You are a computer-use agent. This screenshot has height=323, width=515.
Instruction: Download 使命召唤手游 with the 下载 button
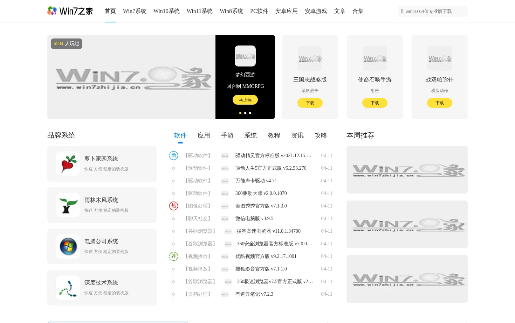click(375, 103)
